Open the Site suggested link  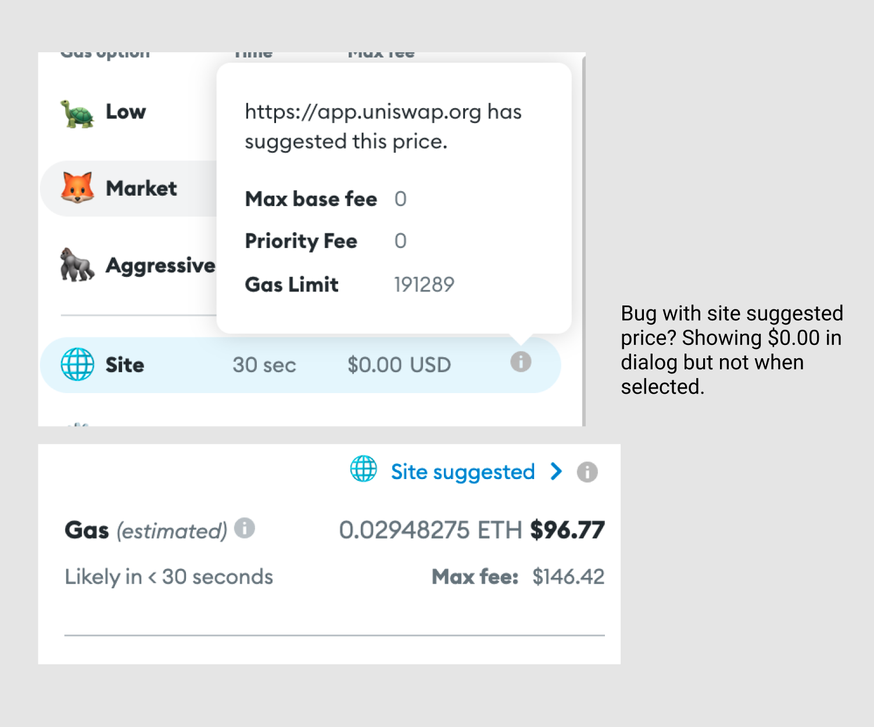pos(462,472)
